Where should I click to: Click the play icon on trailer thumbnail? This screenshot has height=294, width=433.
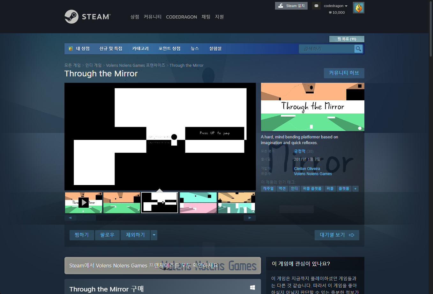[x=84, y=203]
